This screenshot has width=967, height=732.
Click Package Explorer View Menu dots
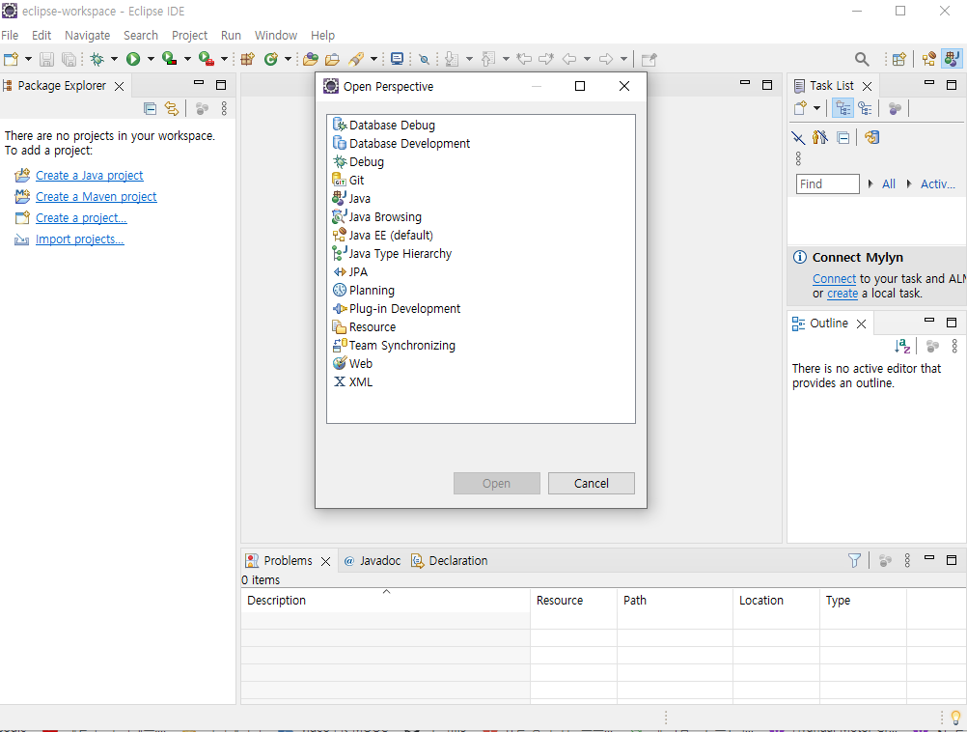tap(225, 109)
